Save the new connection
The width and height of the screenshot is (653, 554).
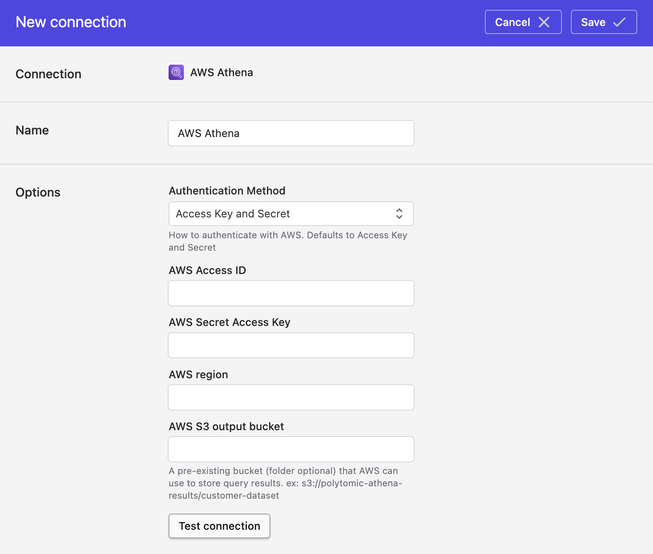click(604, 22)
